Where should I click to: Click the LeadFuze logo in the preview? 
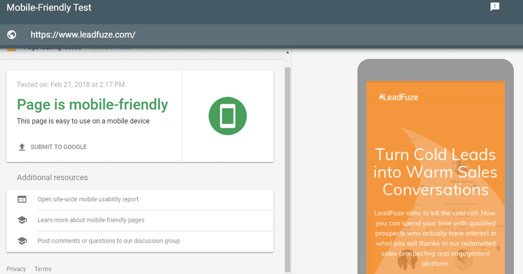(398, 97)
